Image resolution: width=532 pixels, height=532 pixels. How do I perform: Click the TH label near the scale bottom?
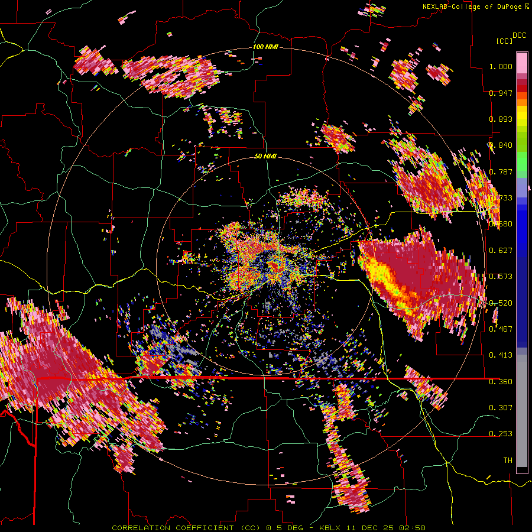[x=508, y=460]
